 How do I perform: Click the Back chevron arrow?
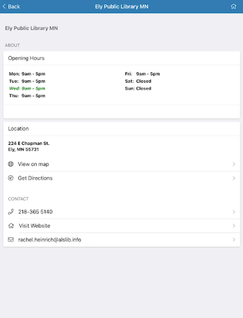[x=4, y=6]
